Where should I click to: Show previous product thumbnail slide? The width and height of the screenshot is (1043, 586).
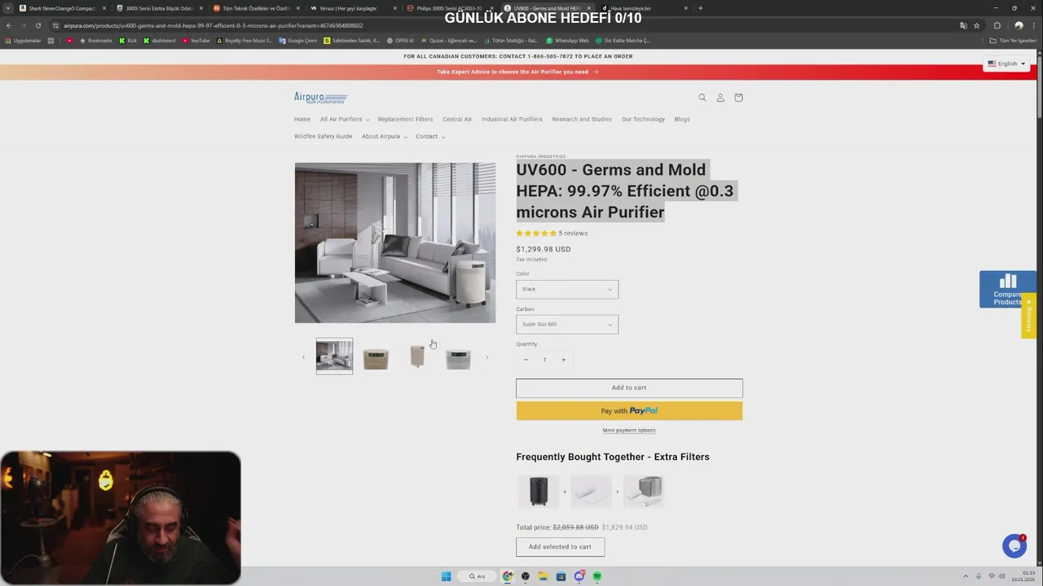pyautogui.click(x=303, y=357)
